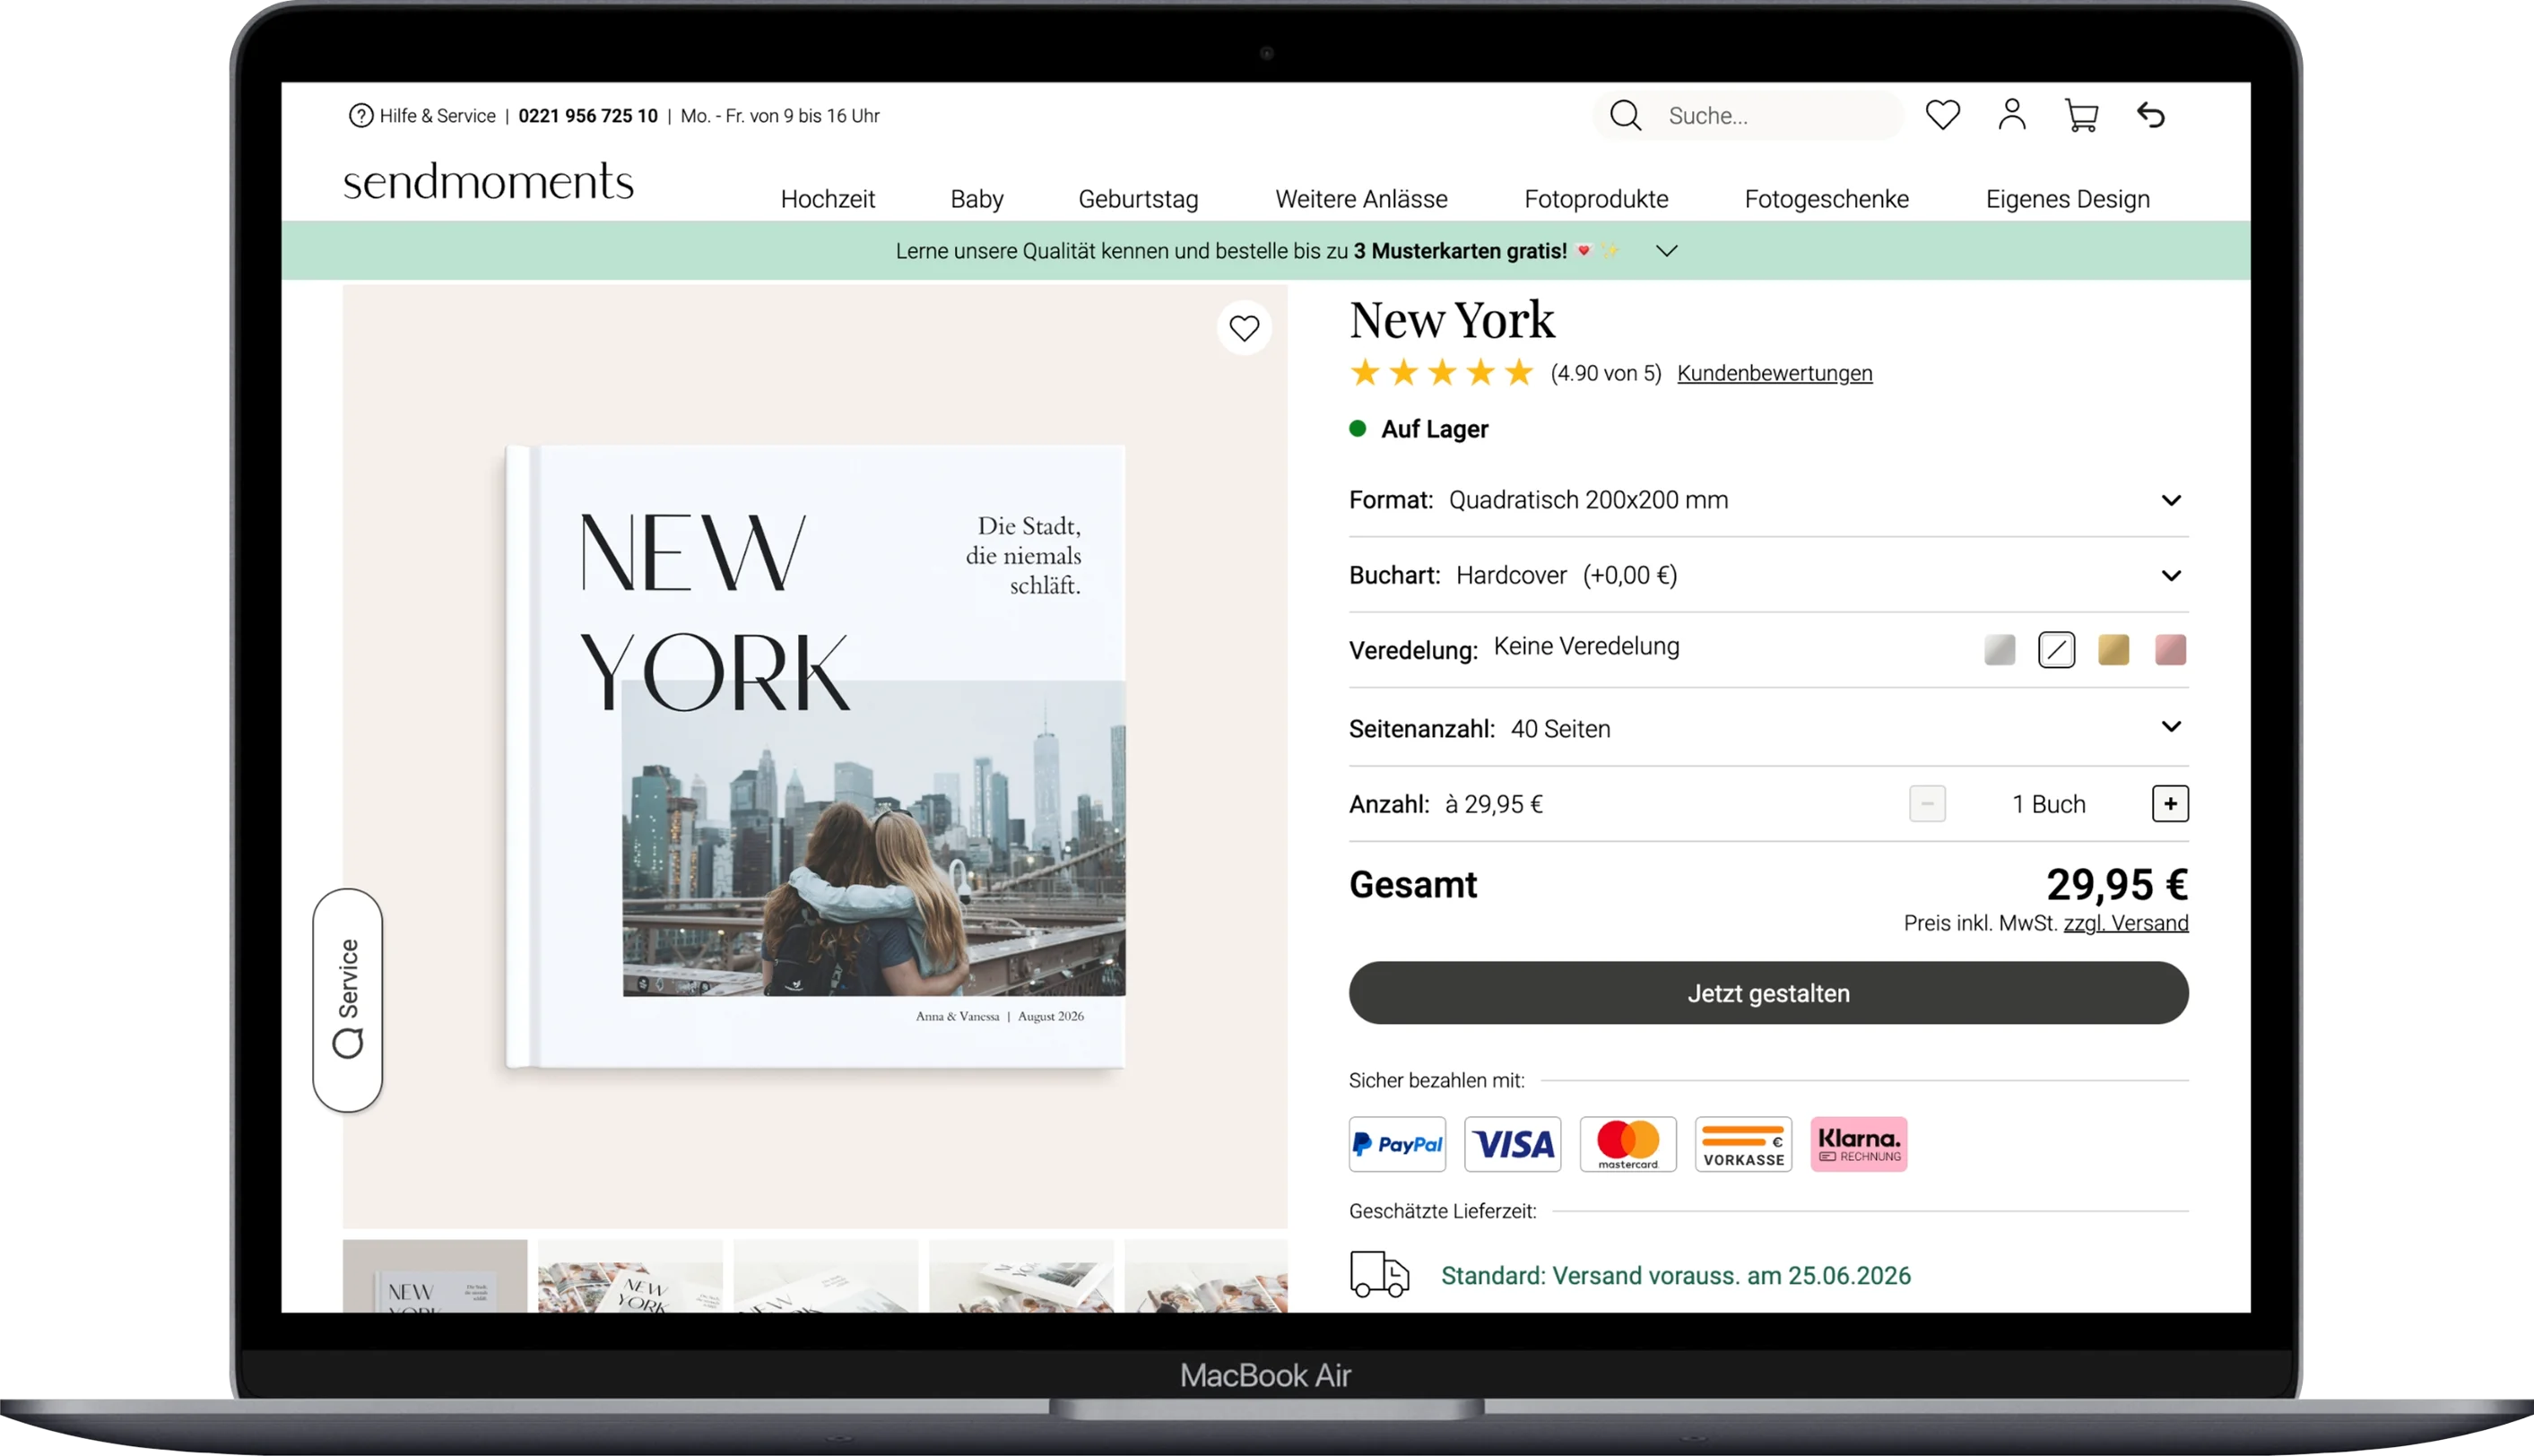Click the search magnifier icon

tap(1625, 116)
